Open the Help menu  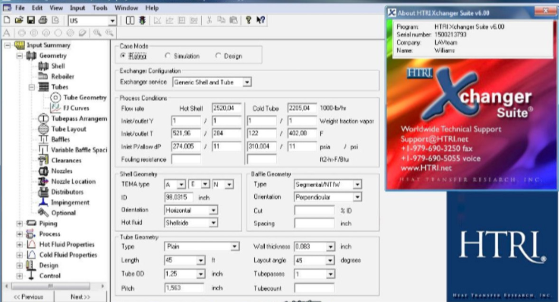[x=152, y=8]
